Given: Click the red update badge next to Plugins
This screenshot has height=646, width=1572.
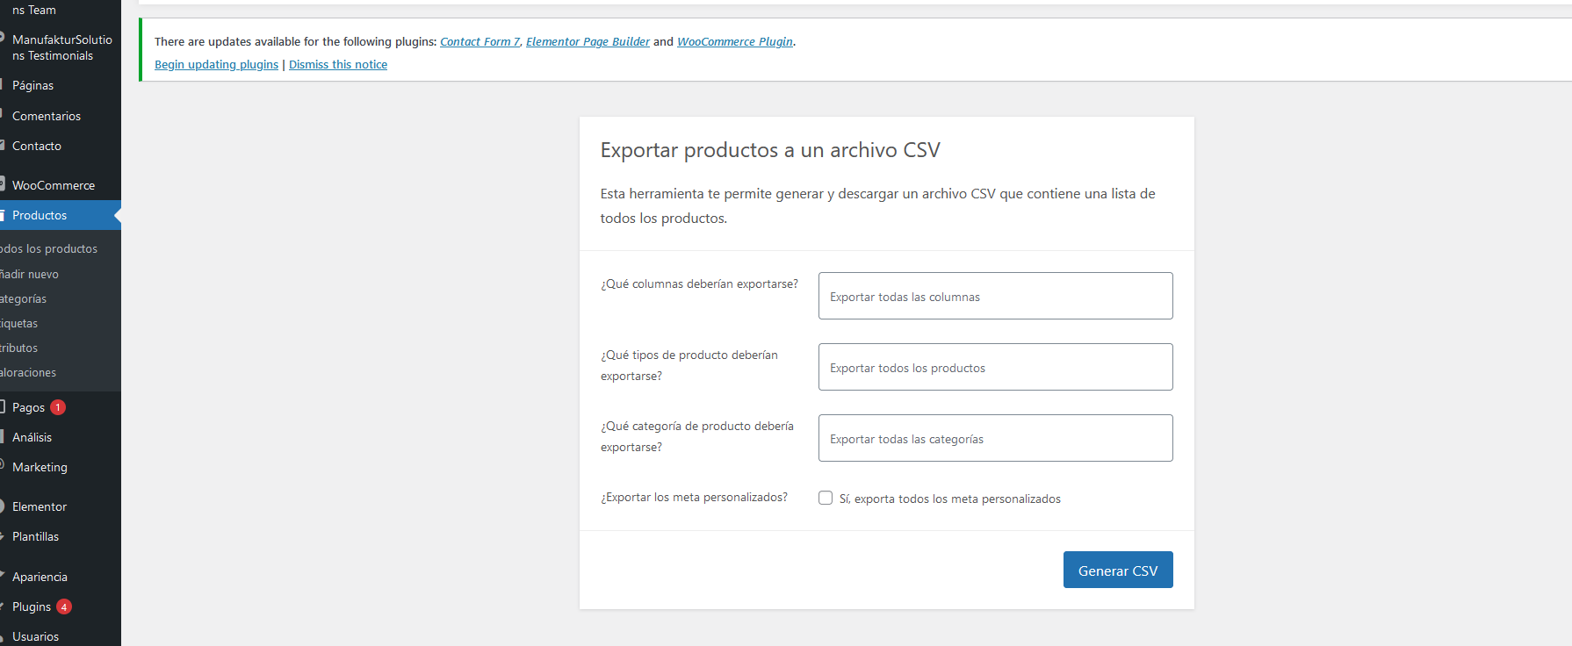Looking at the screenshot, I should click(x=64, y=607).
